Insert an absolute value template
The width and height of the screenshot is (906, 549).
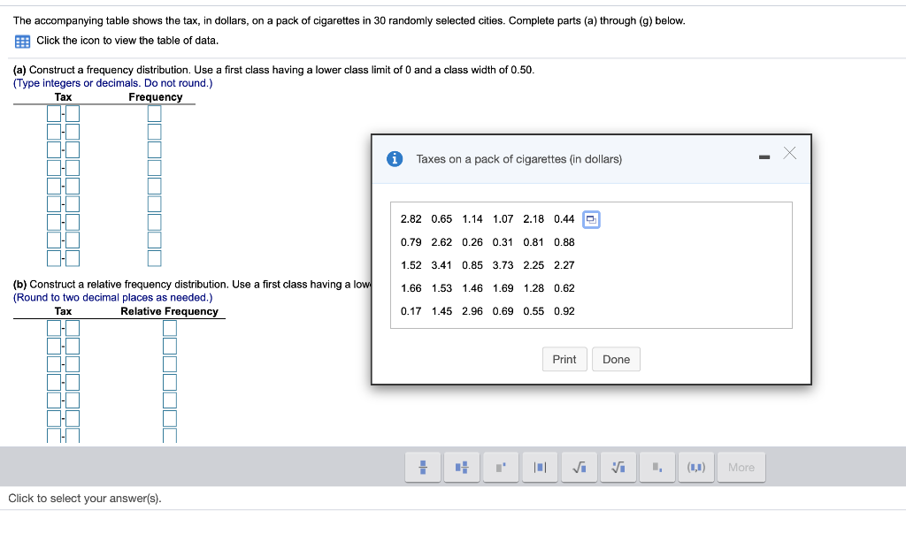tap(540, 467)
